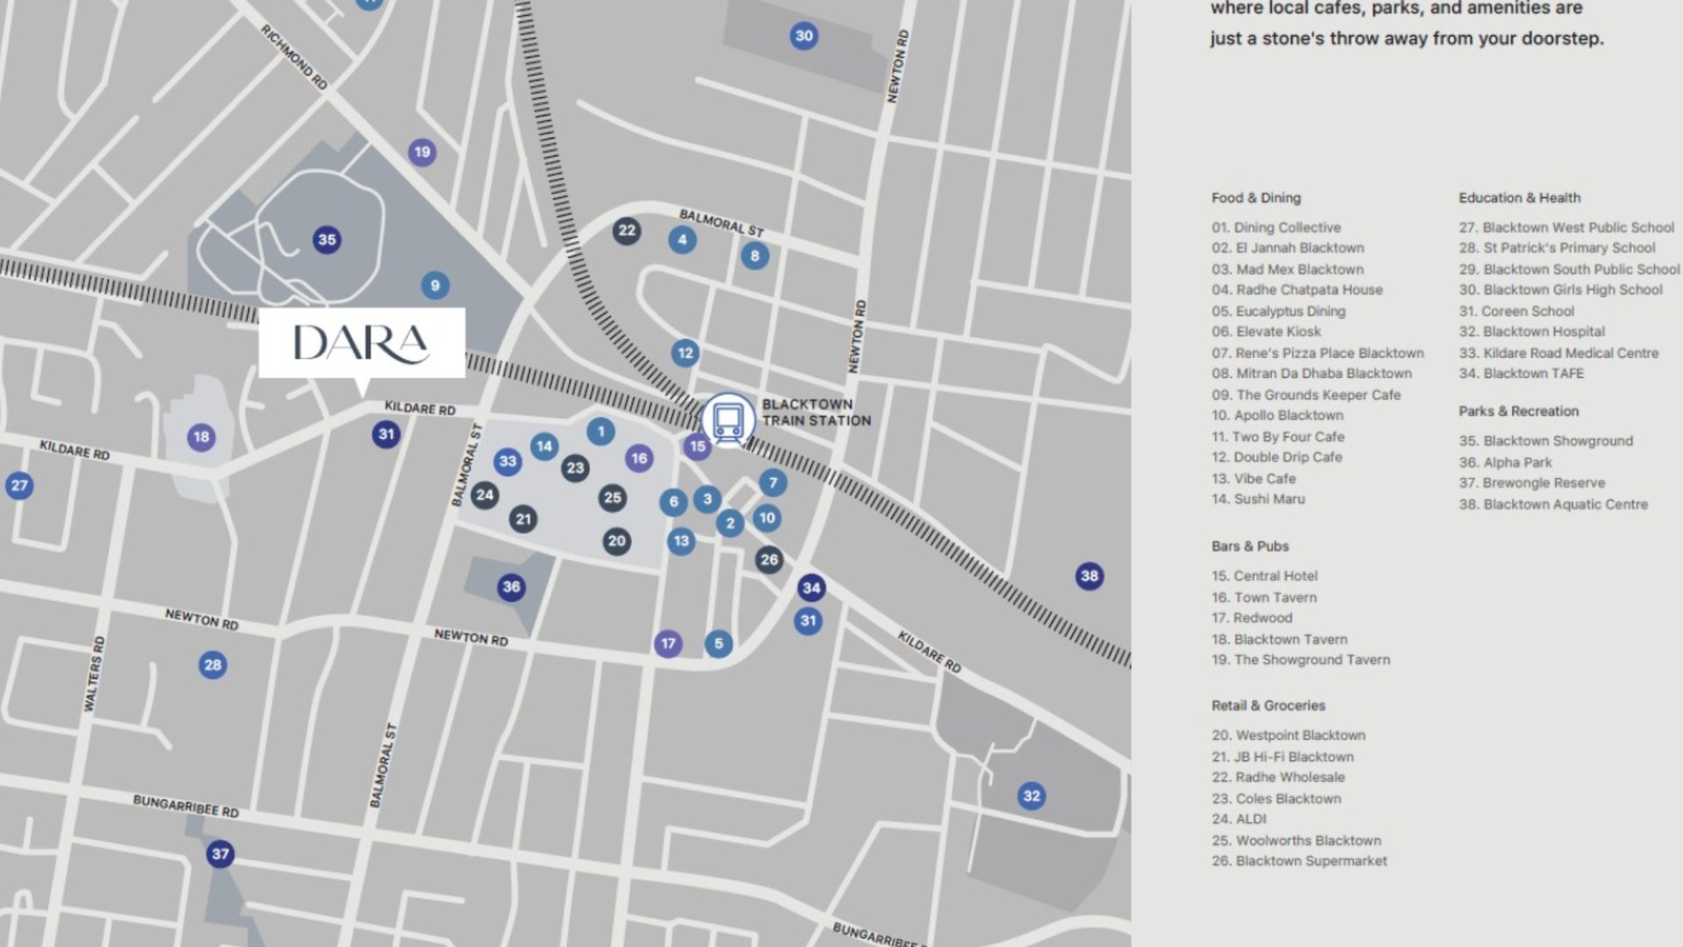1683x947 pixels.
Task: Select map marker 25 Woolworths Blacktown
Action: click(613, 498)
